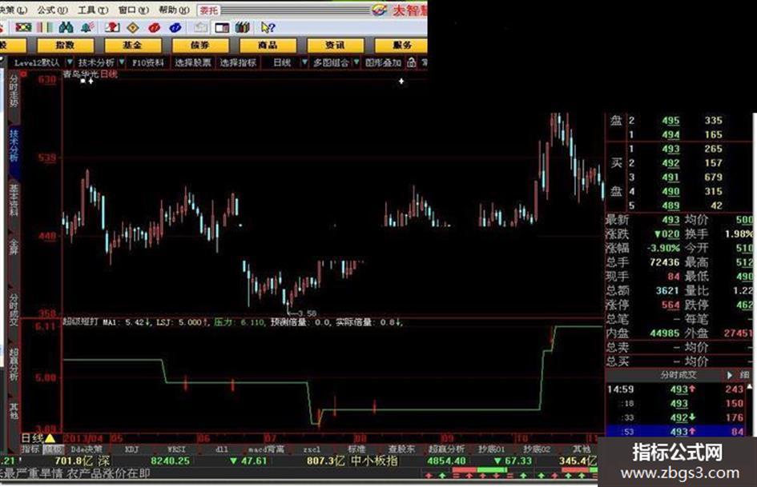This screenshot has height=487, width=757.
Task: Click the 中小板指 index label
Action: [x=375, y=461]
